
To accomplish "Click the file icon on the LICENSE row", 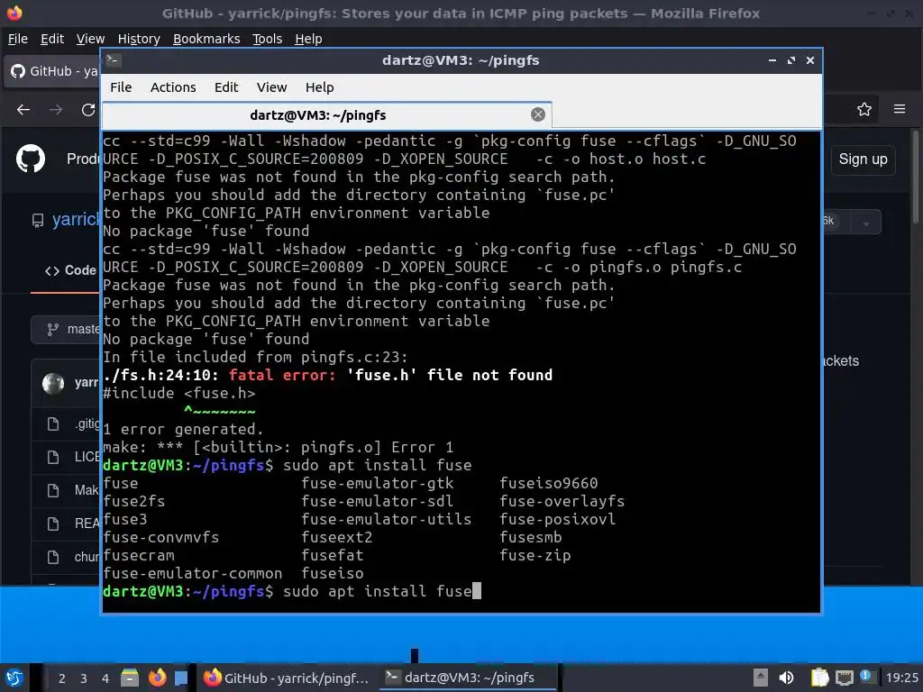I will [x=53, y=457].
